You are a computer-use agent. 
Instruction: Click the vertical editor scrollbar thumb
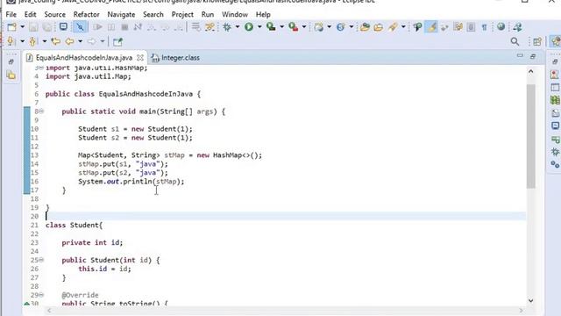[x=531, y=136]
